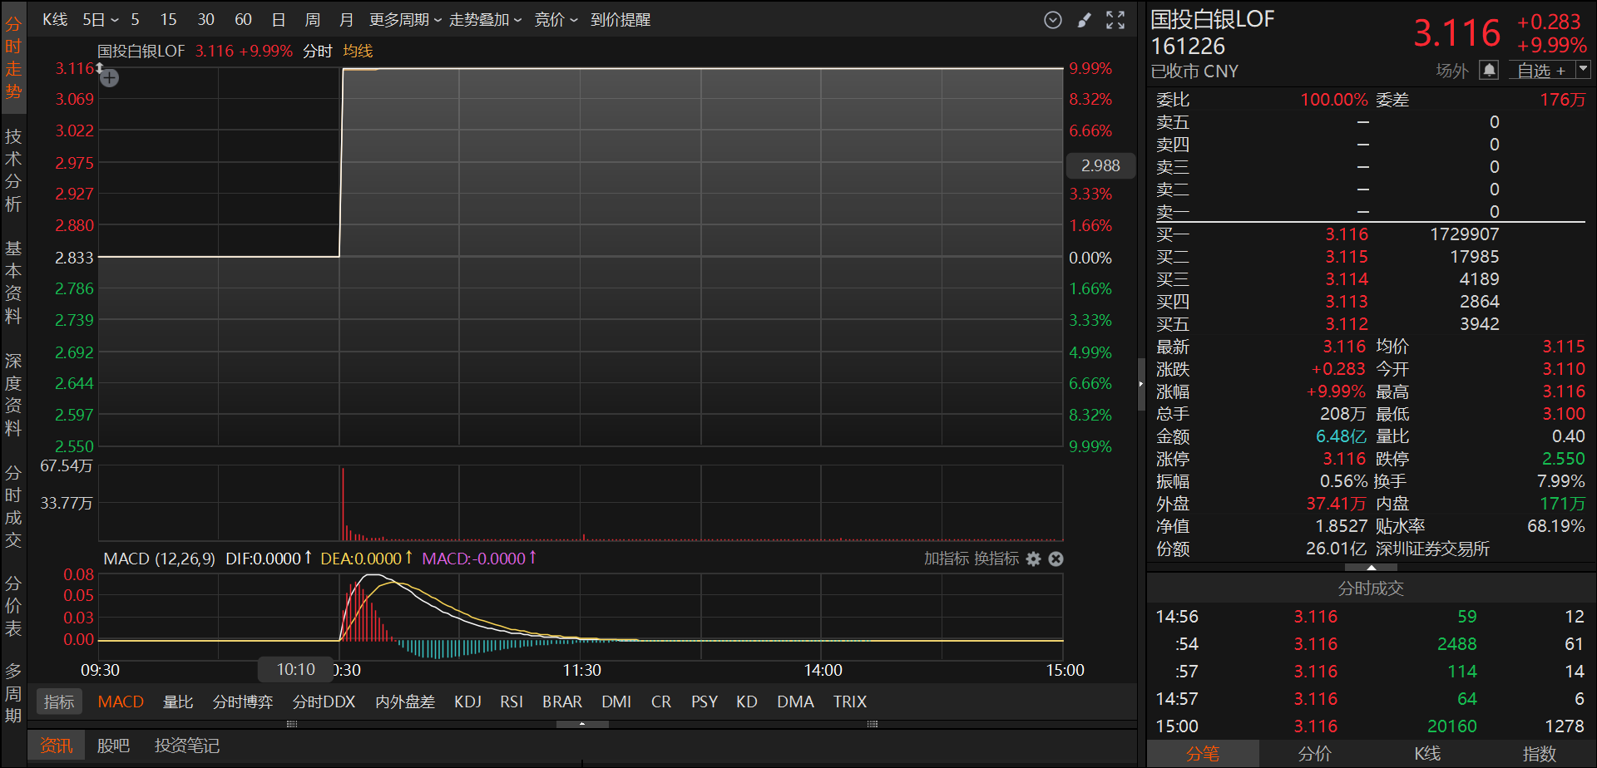
Task: Open the drawing brush tool
Action: point(1084,20)
